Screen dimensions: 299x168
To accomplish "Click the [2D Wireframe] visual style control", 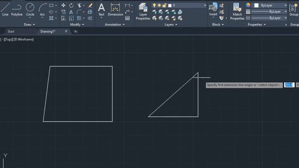I will point(23,39).
